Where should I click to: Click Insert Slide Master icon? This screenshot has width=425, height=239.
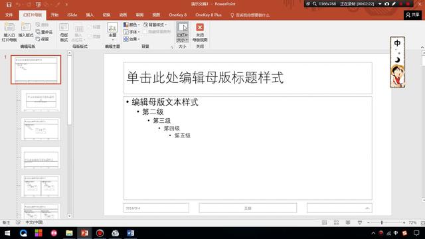tap(9, 32)
